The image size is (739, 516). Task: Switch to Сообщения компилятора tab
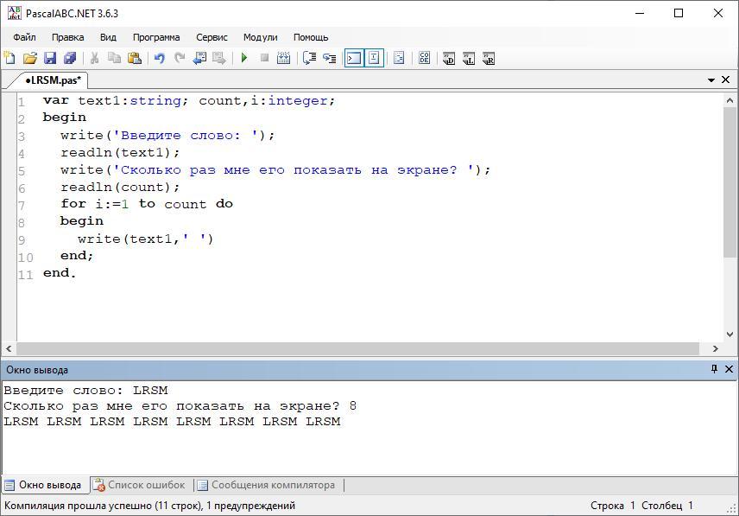click(267, 485)
